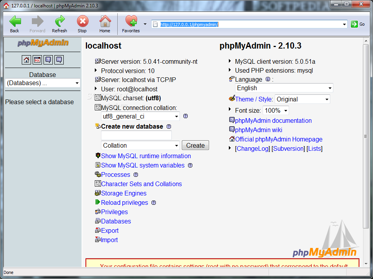
Task: Click the info icon next to Language
Action: point(268,79)
